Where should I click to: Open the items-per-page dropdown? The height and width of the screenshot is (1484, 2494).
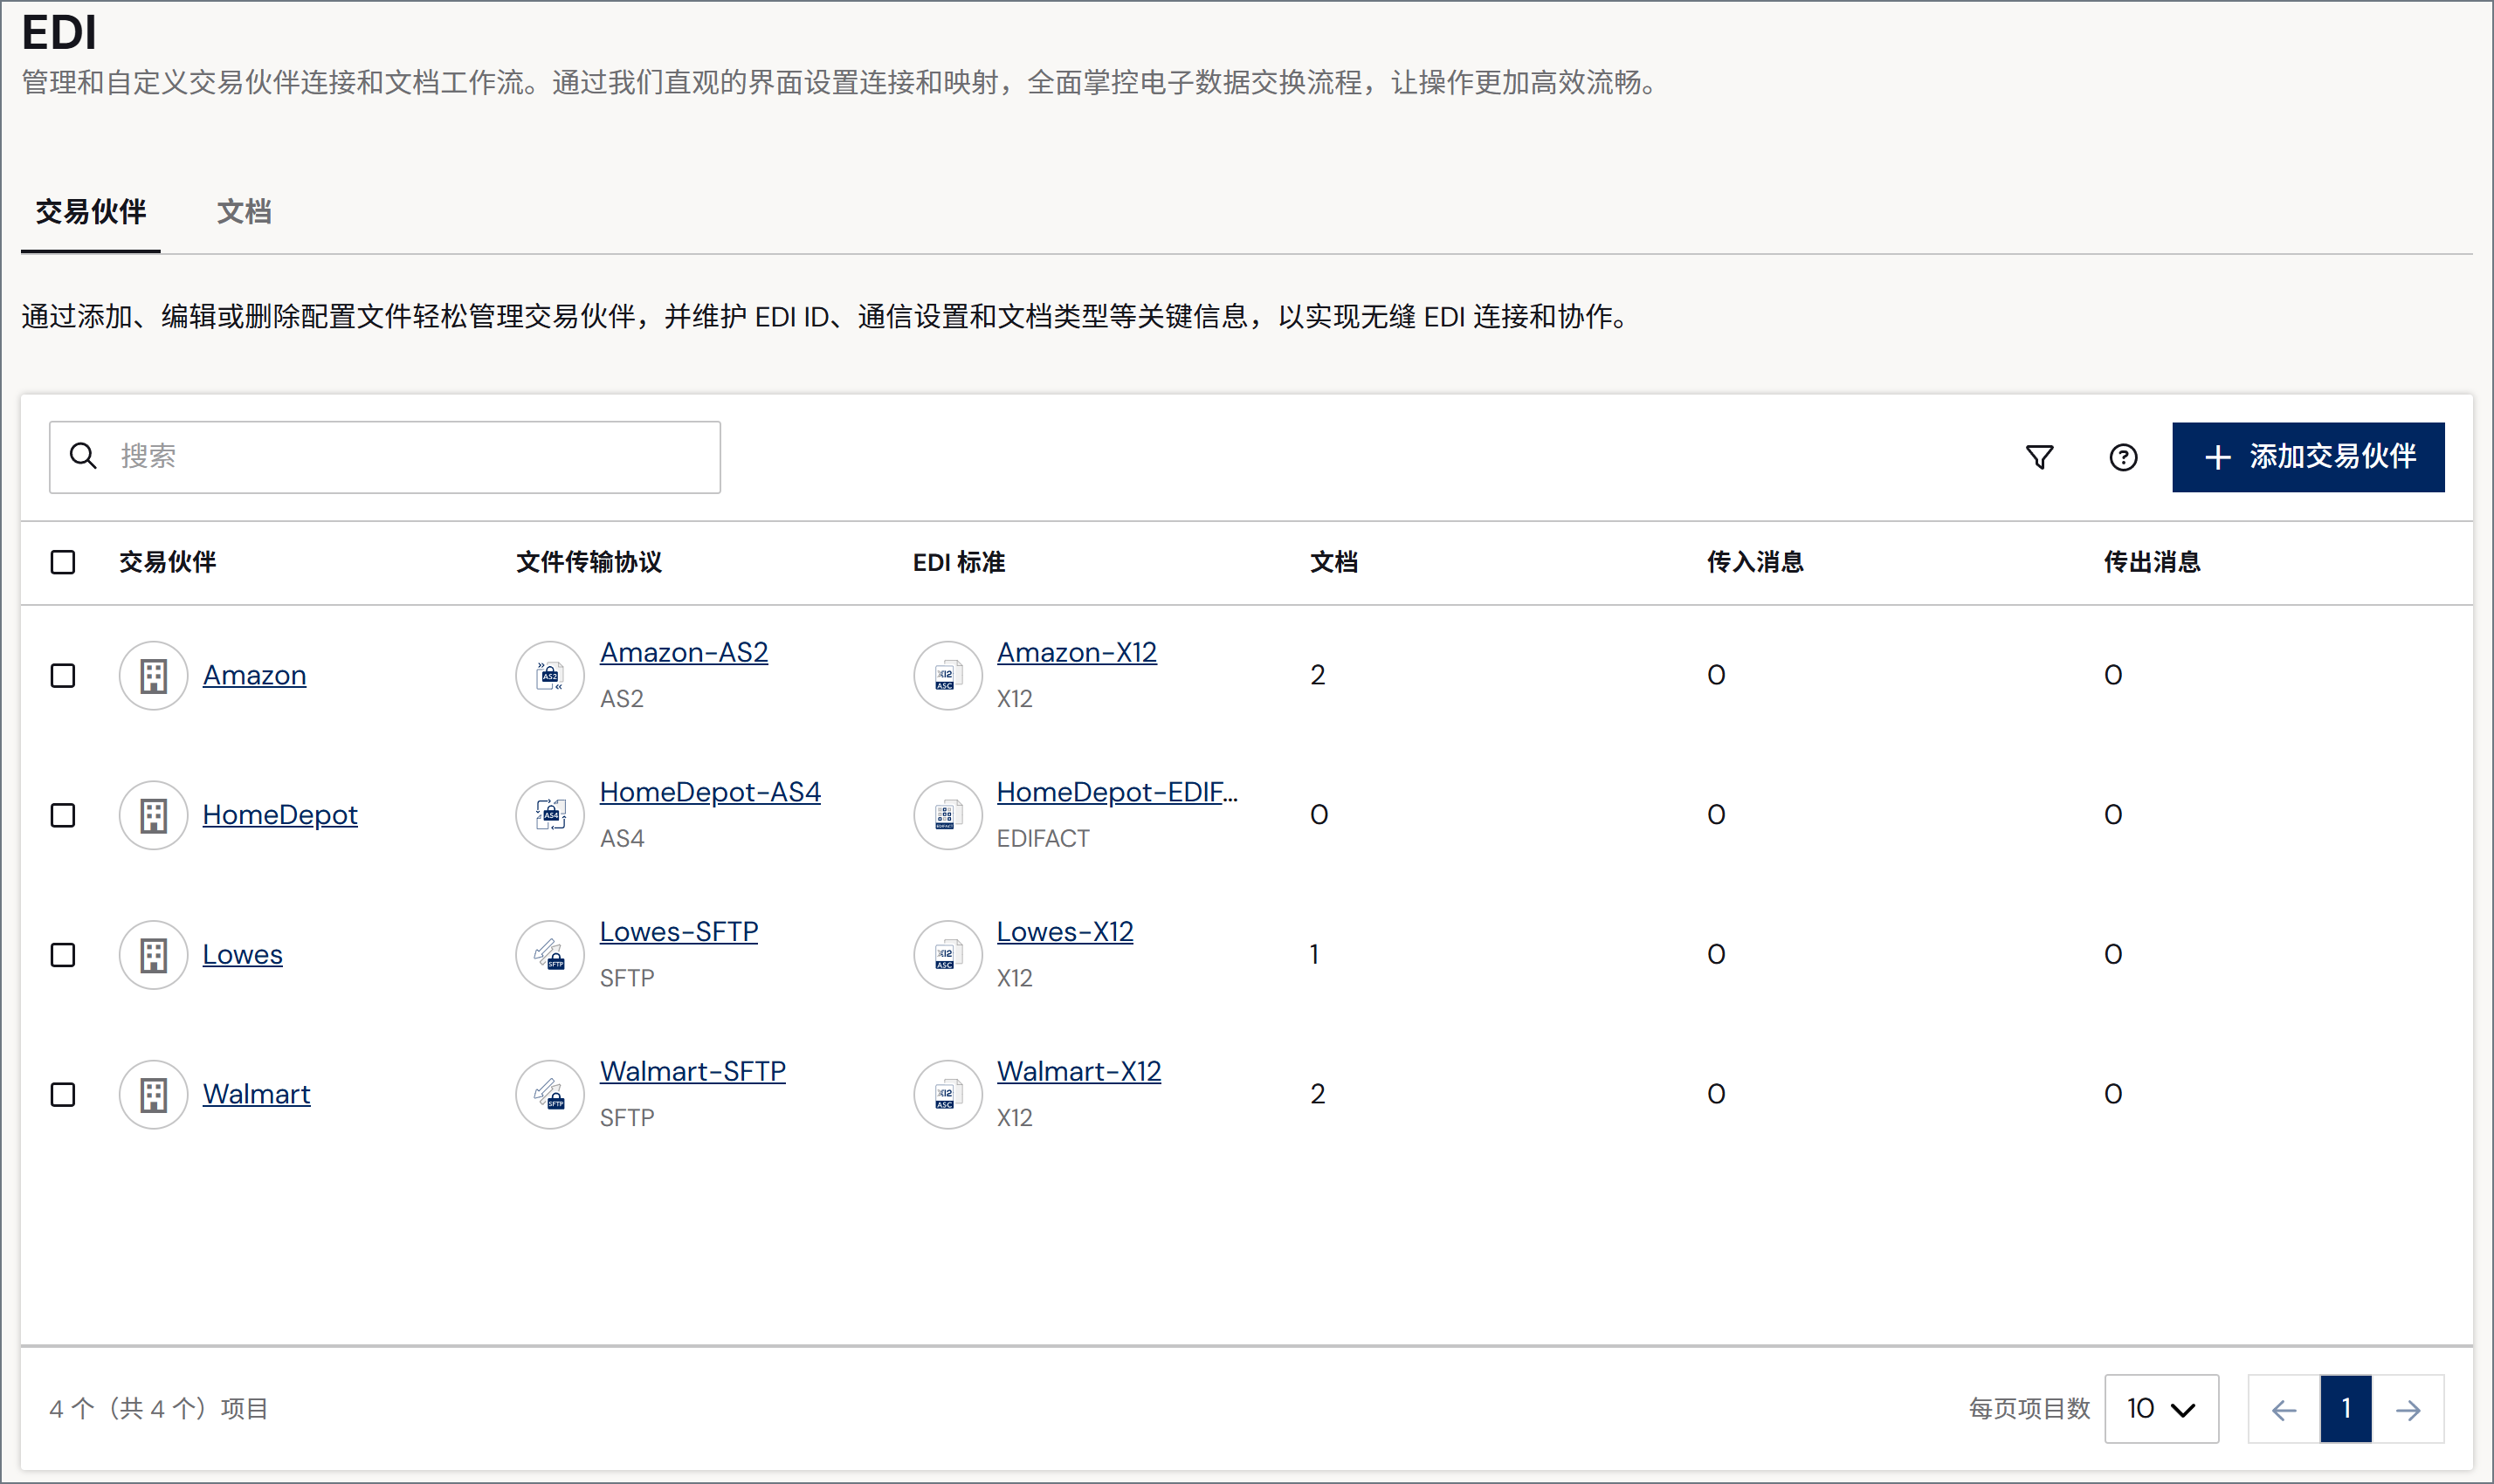point(2161,1409)
